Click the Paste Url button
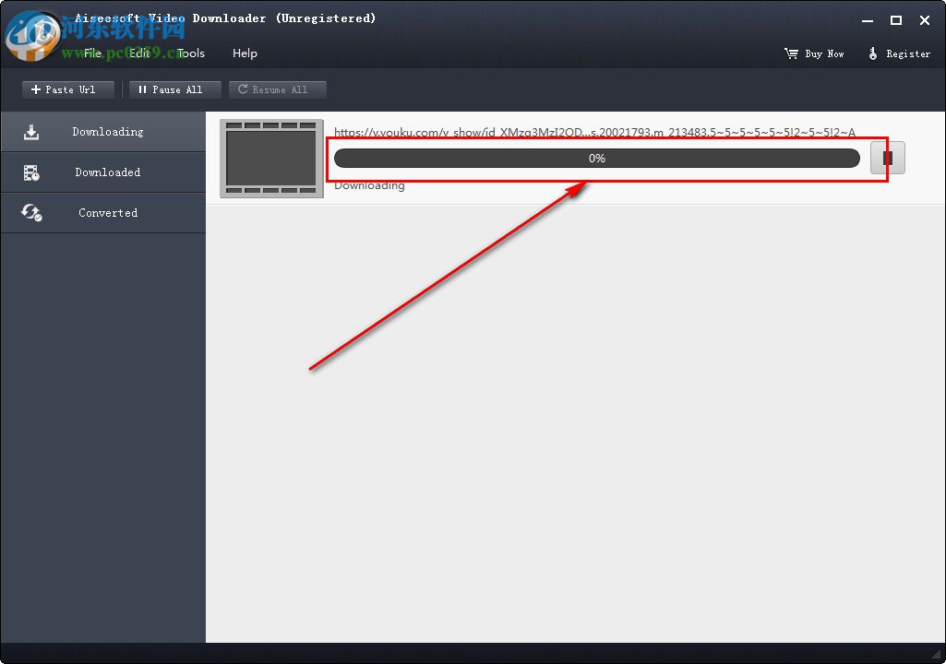This screenshot has width=946, height=664. 68,89
